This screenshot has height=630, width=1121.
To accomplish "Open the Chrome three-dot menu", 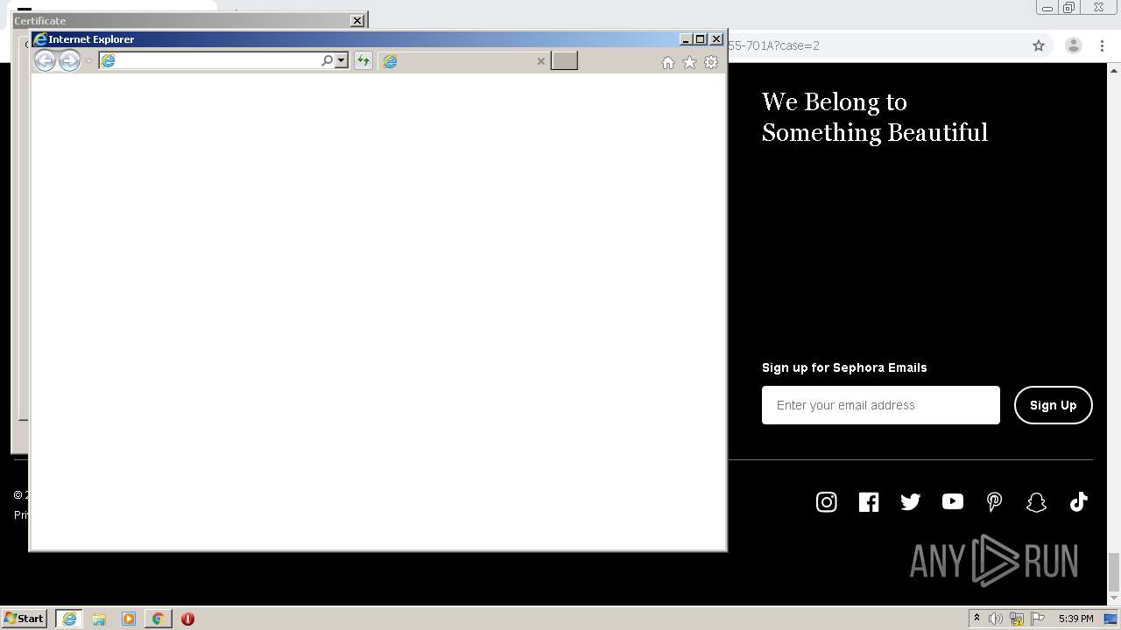I will (1102, 45).
